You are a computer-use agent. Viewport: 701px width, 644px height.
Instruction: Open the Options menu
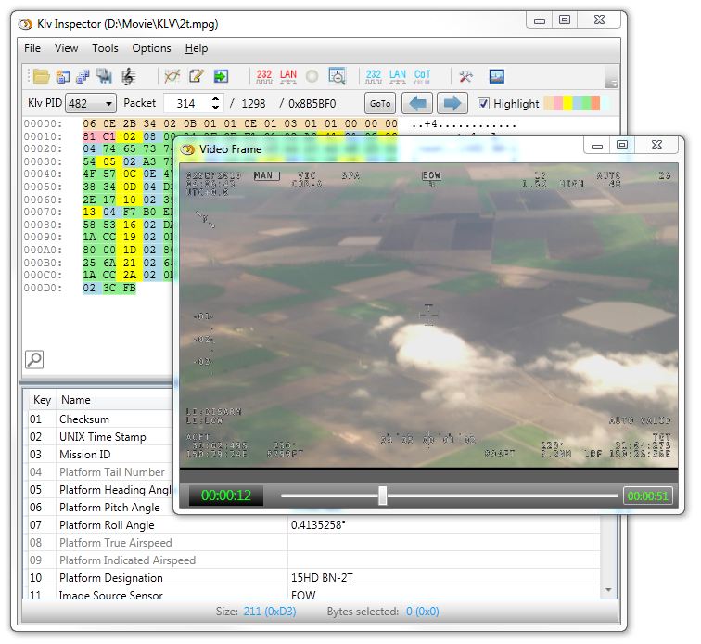pos(151,48)
